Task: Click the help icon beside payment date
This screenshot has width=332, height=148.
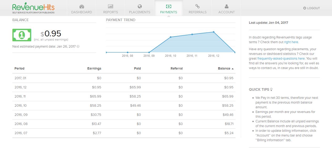Action: [x=78, y=47]
